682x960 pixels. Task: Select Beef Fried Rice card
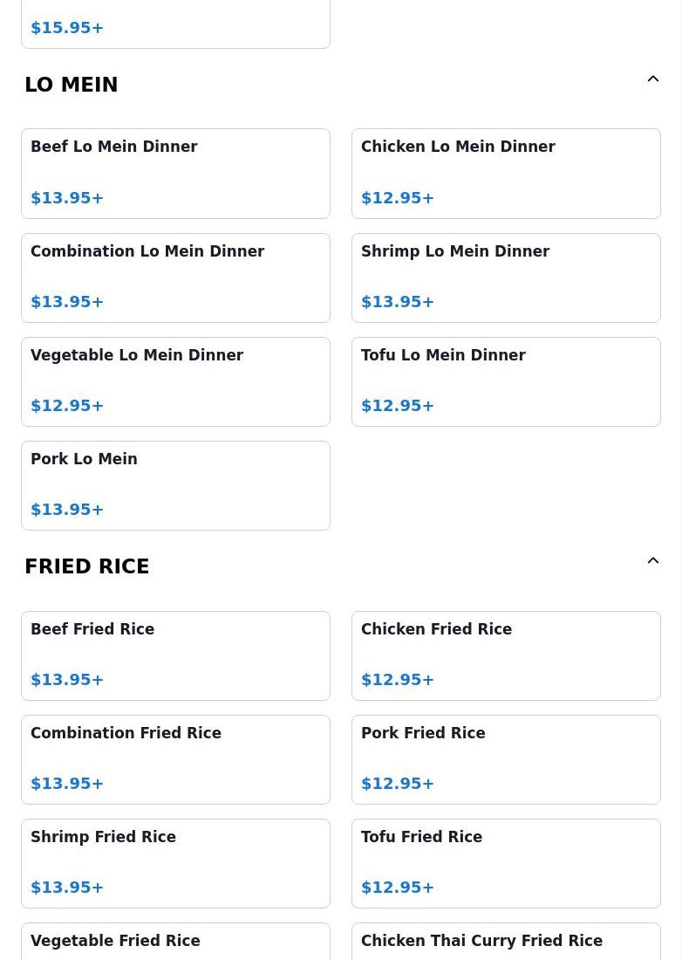[175, 655]
